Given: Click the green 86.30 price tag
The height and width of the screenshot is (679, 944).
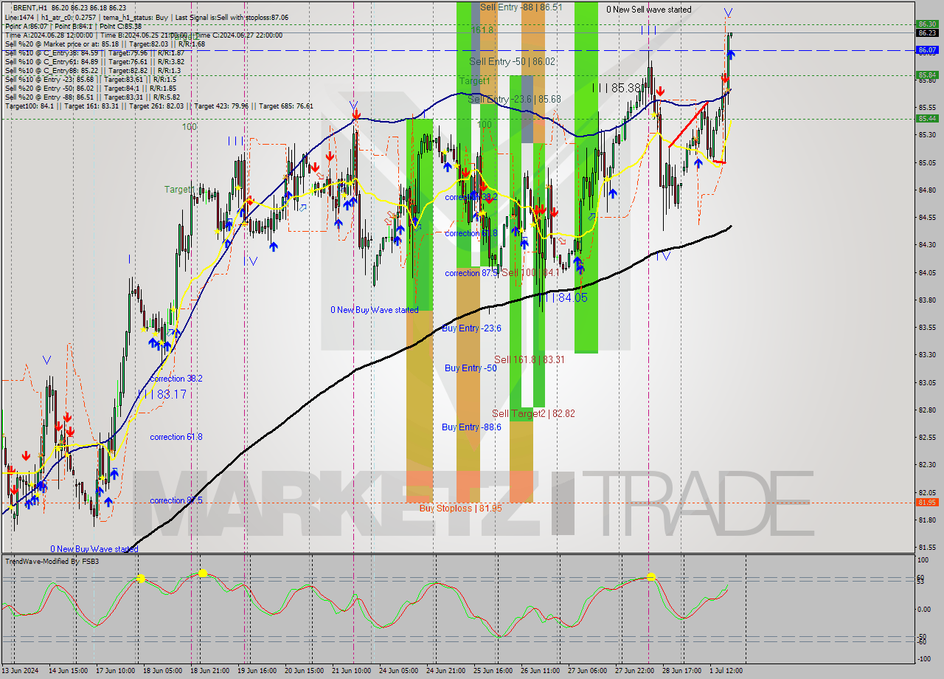Looking at the screenshot, I should tap(927, 24).
